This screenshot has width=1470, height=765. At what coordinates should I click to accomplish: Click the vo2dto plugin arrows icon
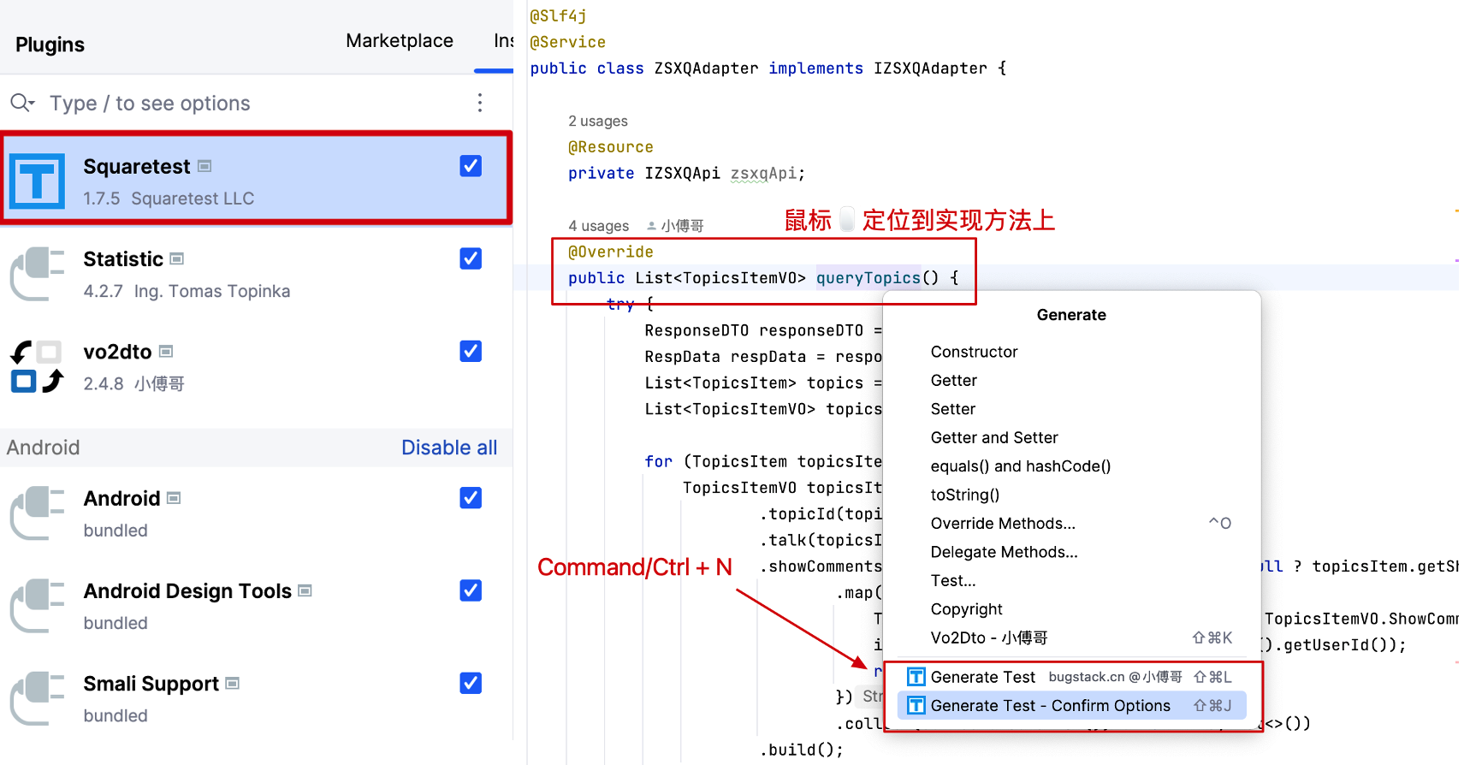(37, 366)
